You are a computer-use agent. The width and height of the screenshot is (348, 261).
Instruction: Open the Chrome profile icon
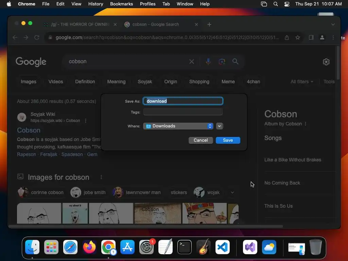coord(322,37)
